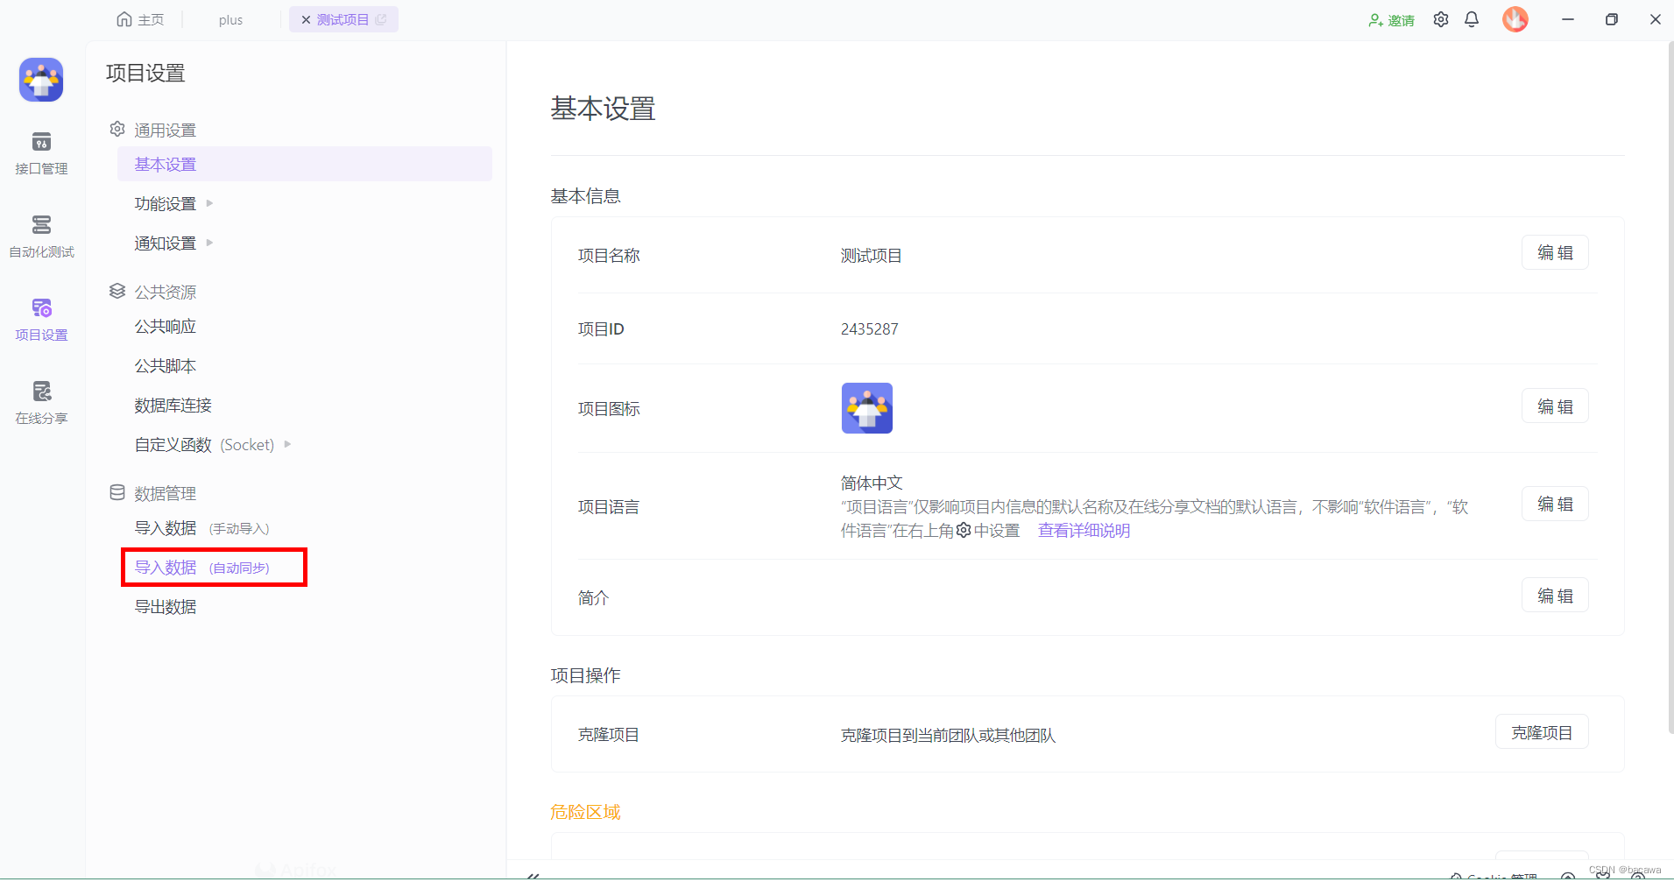1674x882 pixels.
Task: Click the gear icon in language description
Action: [x=964, y=530]
